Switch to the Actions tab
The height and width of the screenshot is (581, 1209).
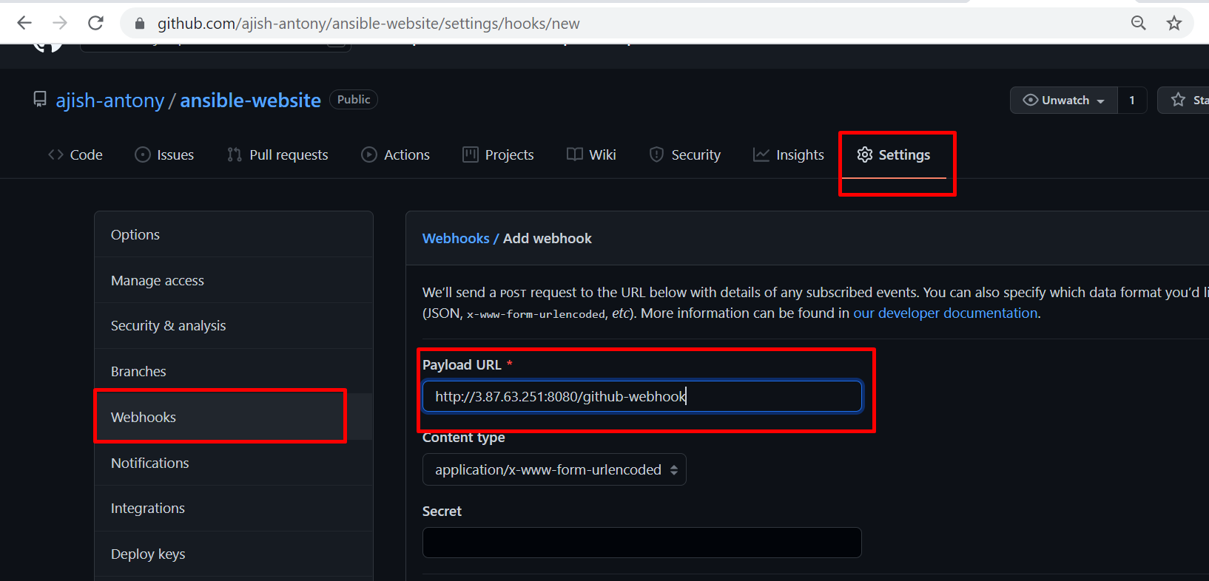(x=395, y=155)
